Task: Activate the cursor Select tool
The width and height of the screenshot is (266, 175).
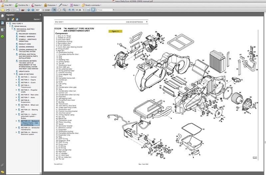Action: click(55, 10)
